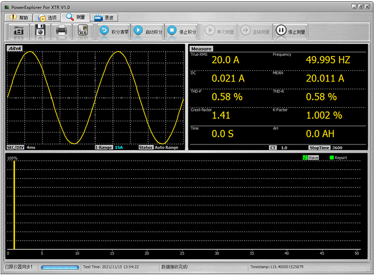This screenshot has height=276, width=375.
Task: Click 停止测量 pause measurement button
Action: [x=290, y=32]
